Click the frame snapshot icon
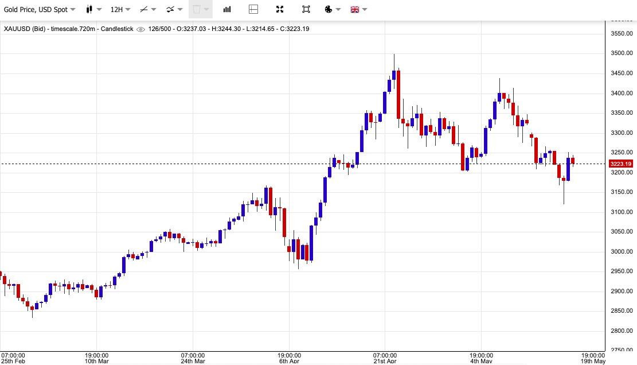 point(306,9)
